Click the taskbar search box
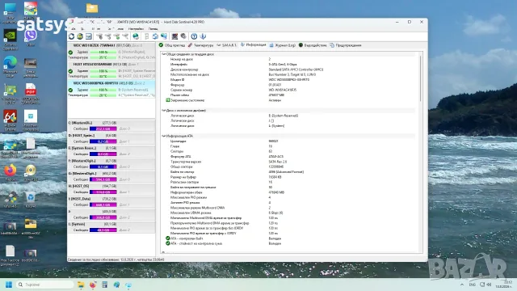The image size is (517, 291). point(45,285)
